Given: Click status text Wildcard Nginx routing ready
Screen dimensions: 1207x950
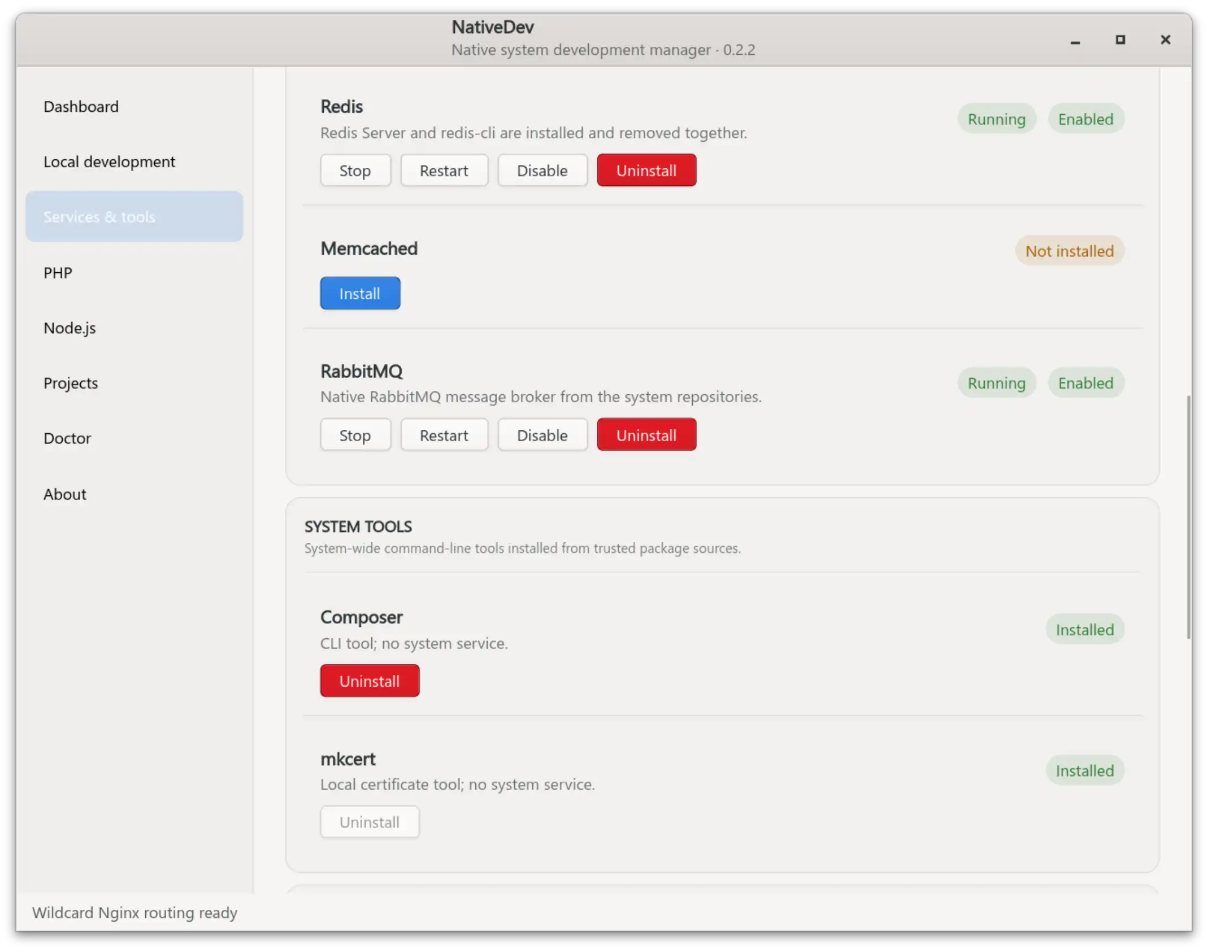Looking at the screenshot, I should (x=134, y=913).
